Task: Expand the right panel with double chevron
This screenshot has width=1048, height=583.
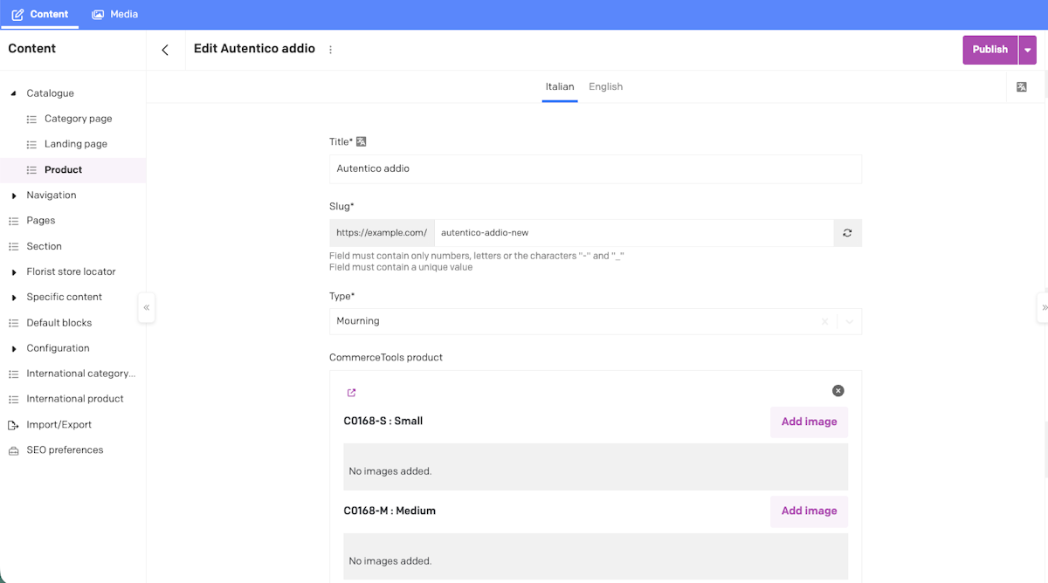Action: pyautogui.click(x=1045, y=307)
